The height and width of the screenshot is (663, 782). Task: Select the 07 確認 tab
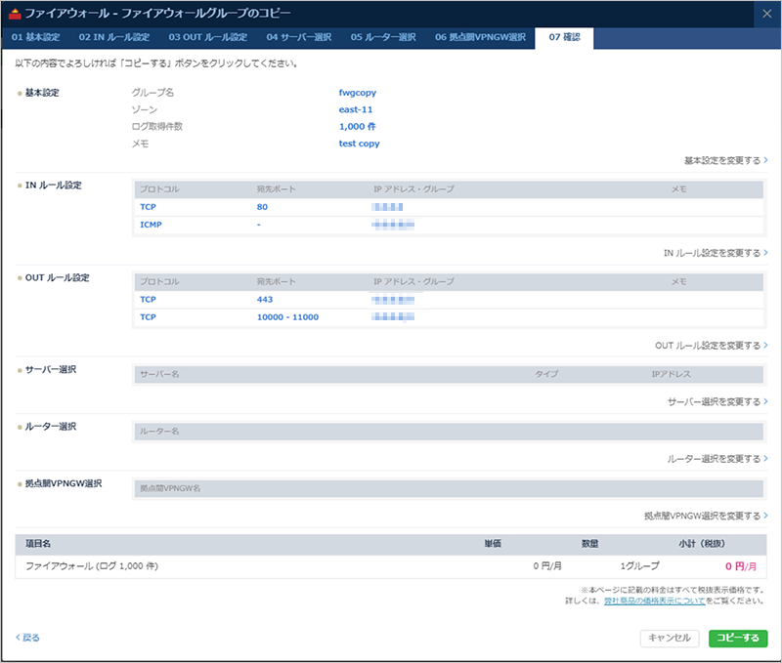(x=564, y=38)
